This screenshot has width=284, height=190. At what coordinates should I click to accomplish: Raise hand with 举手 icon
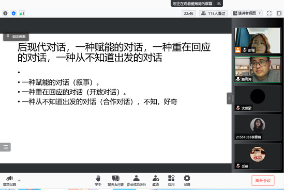click(x=98, y=180)
